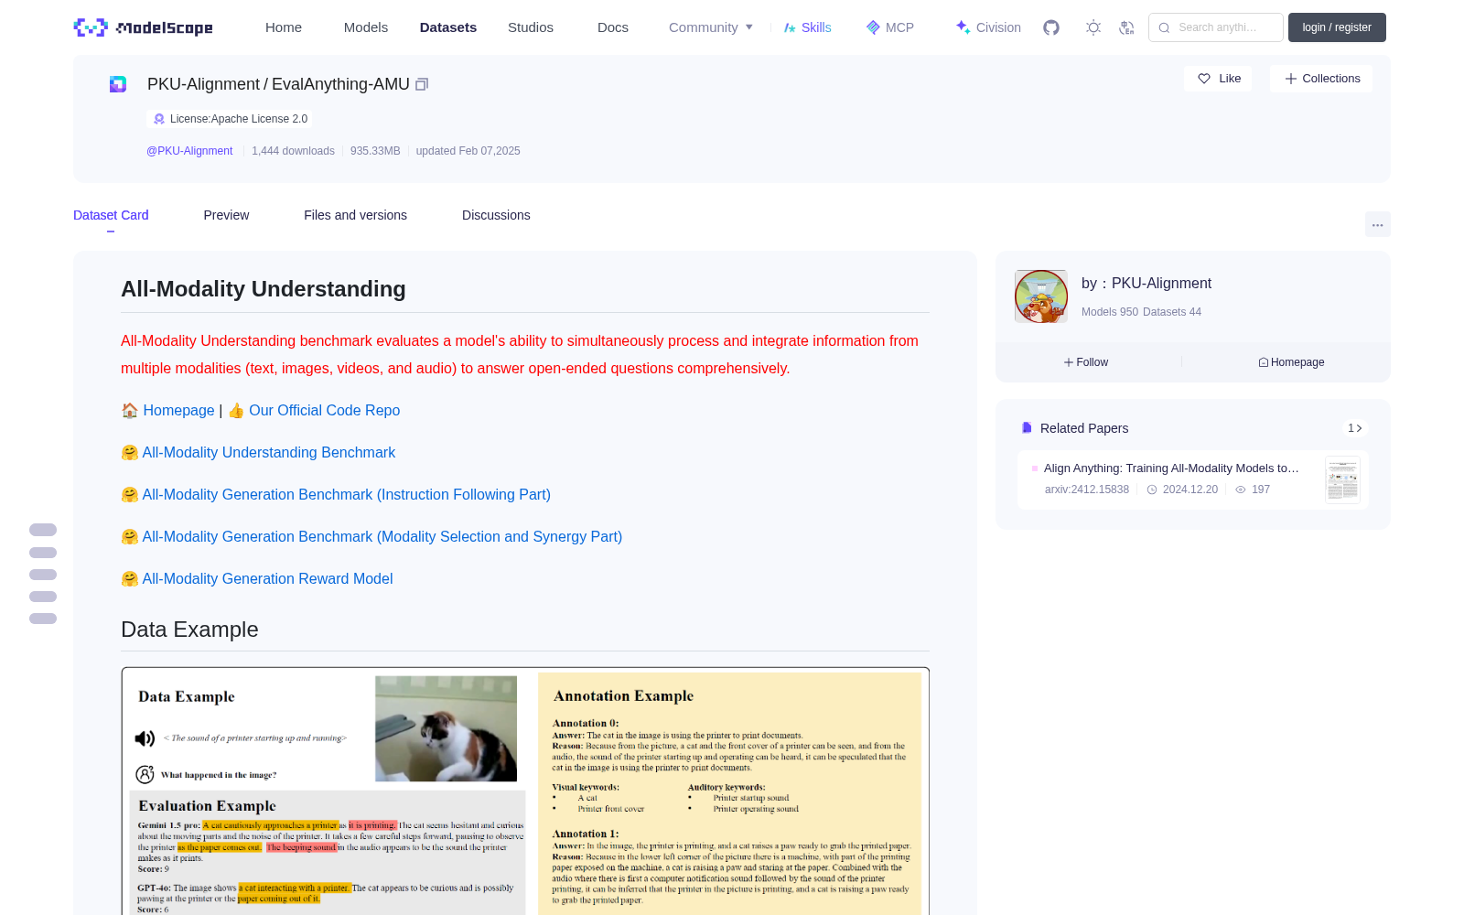
Task: Click the PKU-Alignment organization avatar
Action: tap(1041, 296)
